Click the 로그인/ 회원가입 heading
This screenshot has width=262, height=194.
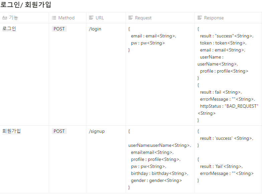26,5
